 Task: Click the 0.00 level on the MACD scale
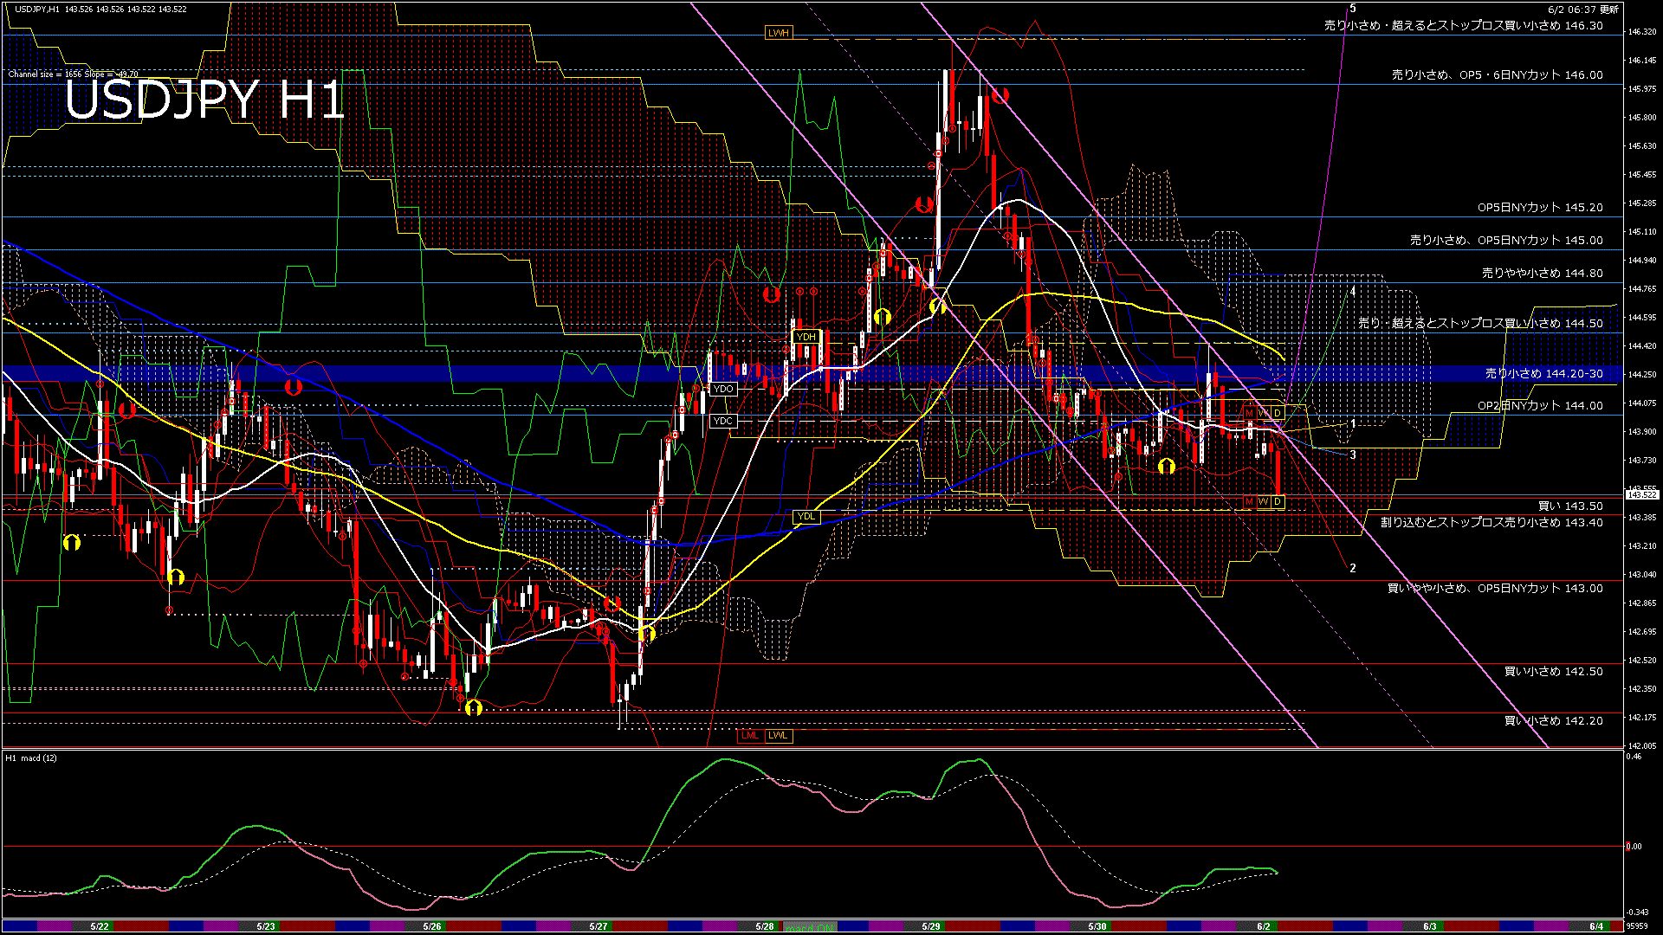pos(1634,847)
